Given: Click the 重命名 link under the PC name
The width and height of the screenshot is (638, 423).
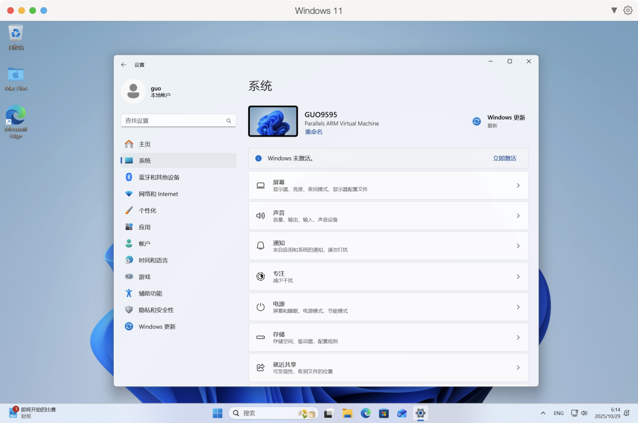Looking at the screenshot, I should 314,132.
